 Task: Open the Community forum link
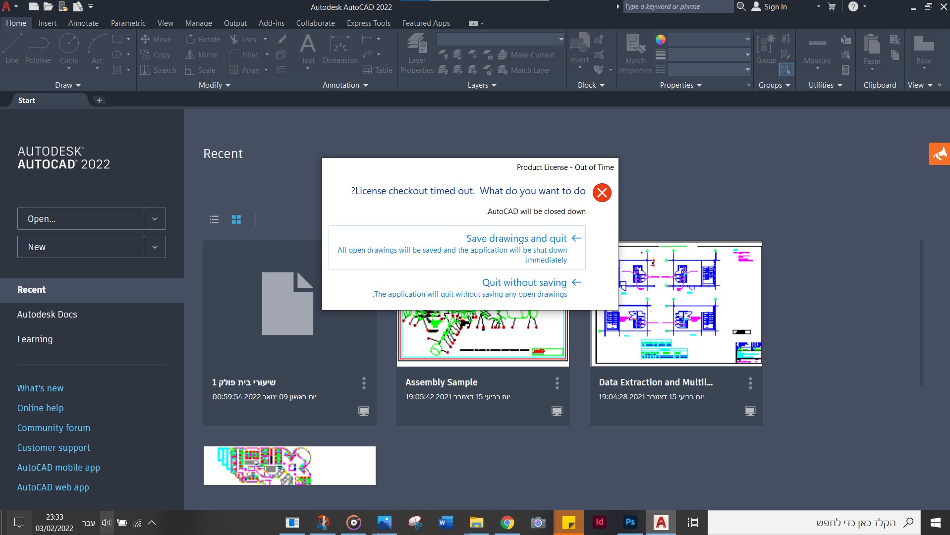[54, 428]
